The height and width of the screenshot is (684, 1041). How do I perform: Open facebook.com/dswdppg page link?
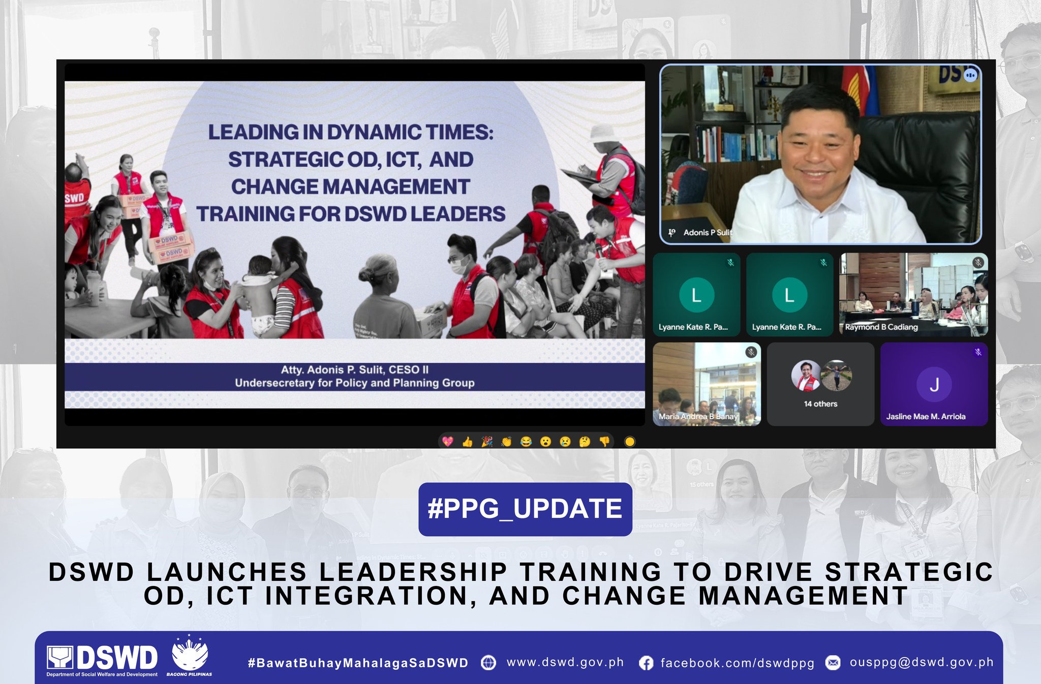coord(737,663)
